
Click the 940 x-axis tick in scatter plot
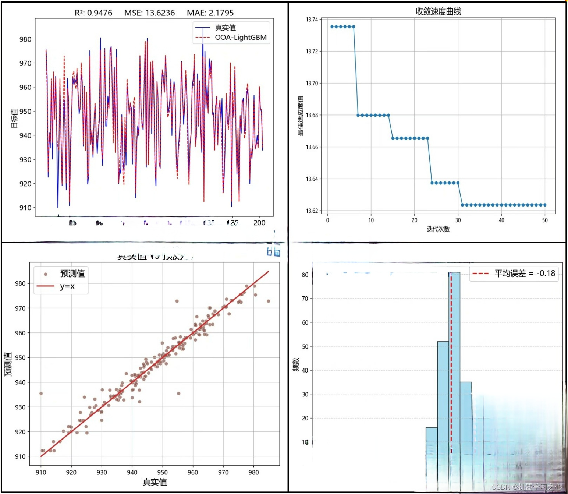tap(132, 472)
